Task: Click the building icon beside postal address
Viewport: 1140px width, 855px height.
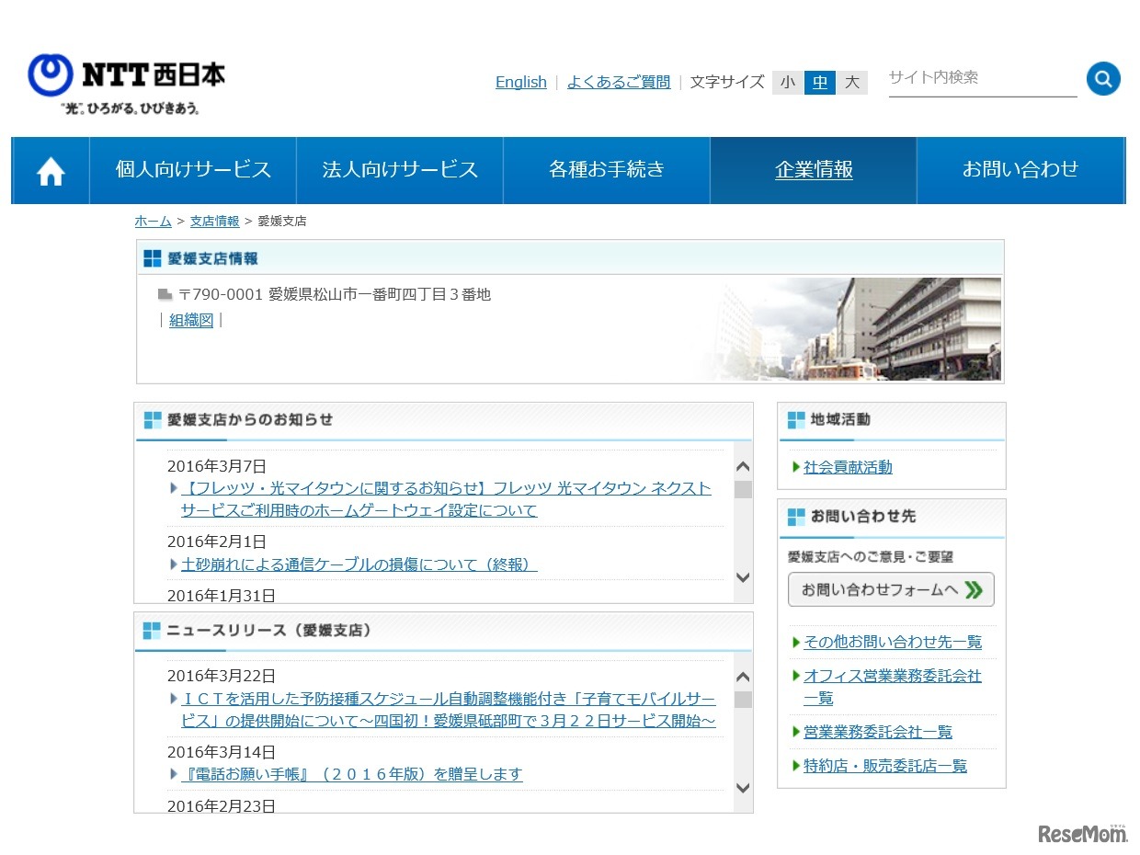Action: point(164,293)
